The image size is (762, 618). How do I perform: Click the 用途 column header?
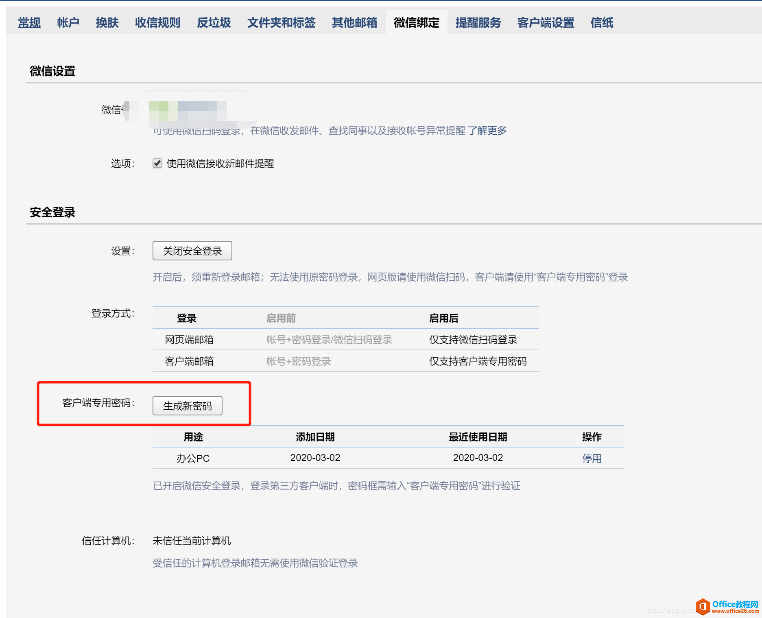click(193, 437)
